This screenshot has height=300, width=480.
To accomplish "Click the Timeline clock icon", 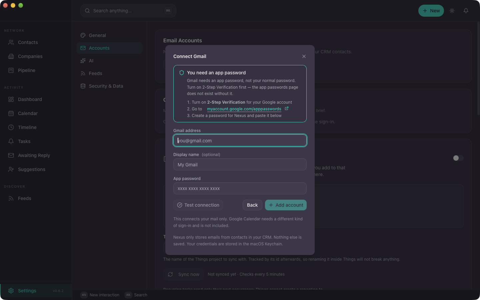I will 11,127.
